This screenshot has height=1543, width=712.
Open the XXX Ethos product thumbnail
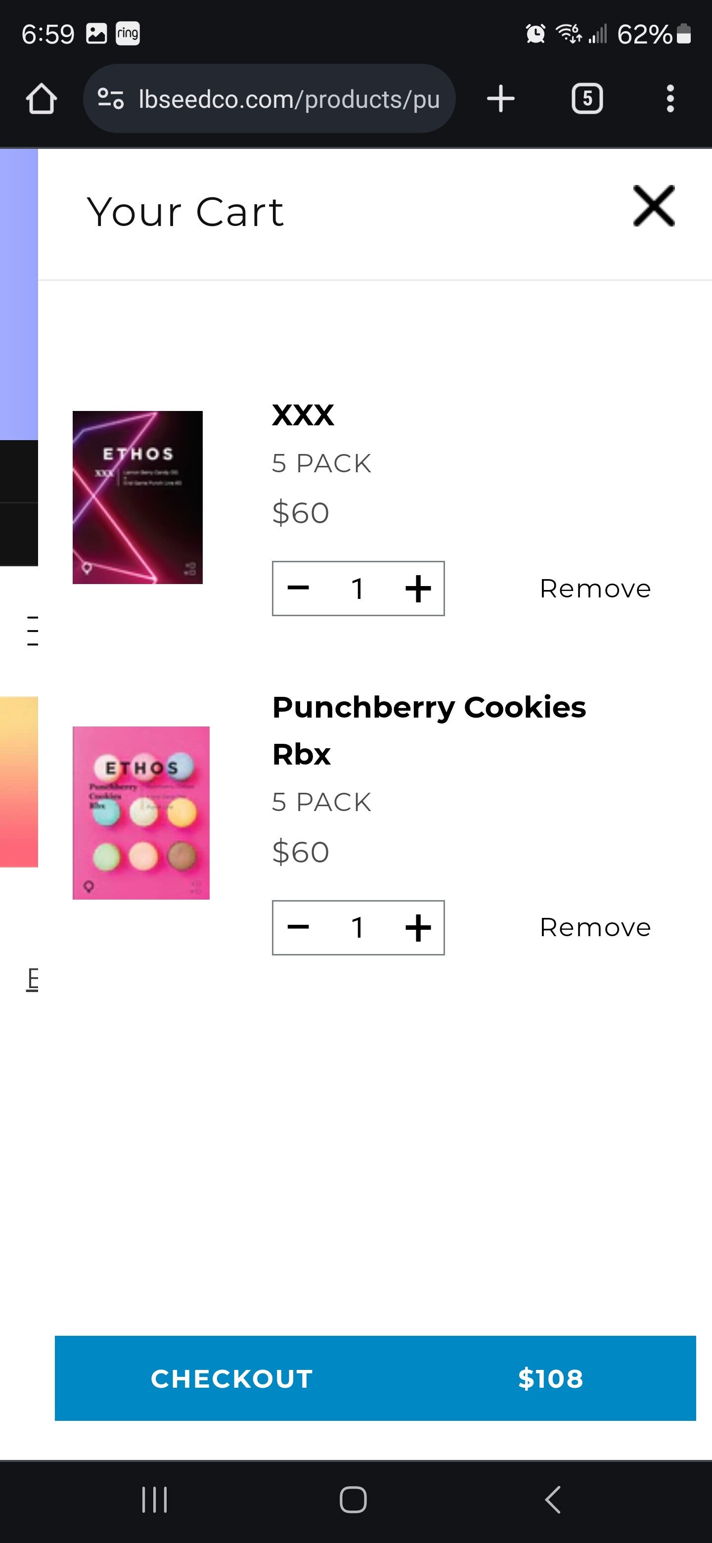(x=138, y=497)
